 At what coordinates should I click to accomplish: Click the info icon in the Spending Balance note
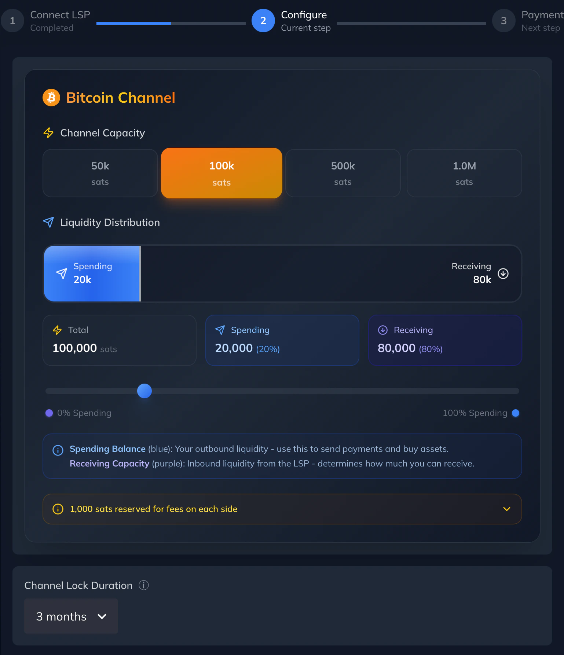[58, 450]
